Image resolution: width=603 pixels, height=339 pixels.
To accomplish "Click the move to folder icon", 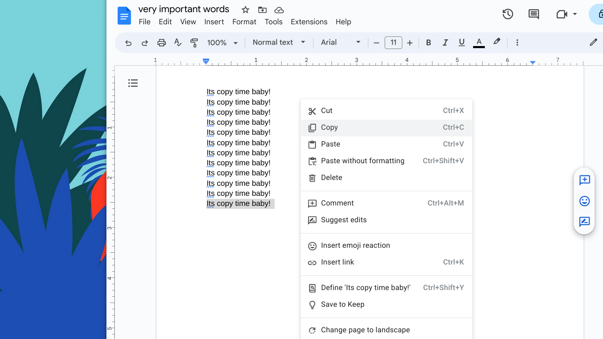I will point(262,10).
